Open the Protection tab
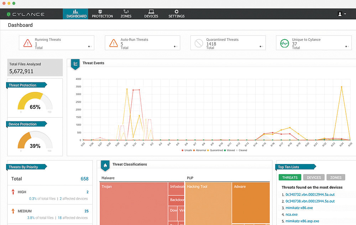 click(x=102, y=14)
